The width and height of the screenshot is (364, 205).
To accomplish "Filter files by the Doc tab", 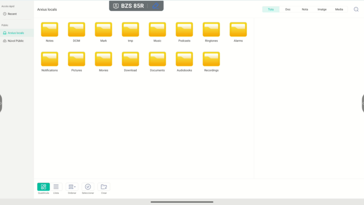I will click(288, 9).
